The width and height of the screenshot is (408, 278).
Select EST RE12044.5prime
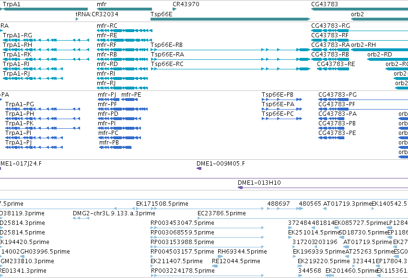tap(236, 261)
